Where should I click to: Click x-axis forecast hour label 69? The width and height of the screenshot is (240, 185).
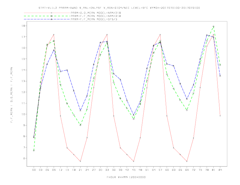[187, 170]
